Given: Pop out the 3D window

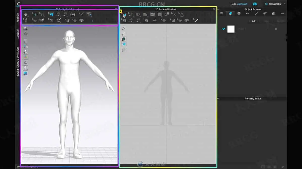Looking at the screenshot, I should coord(116,9).
